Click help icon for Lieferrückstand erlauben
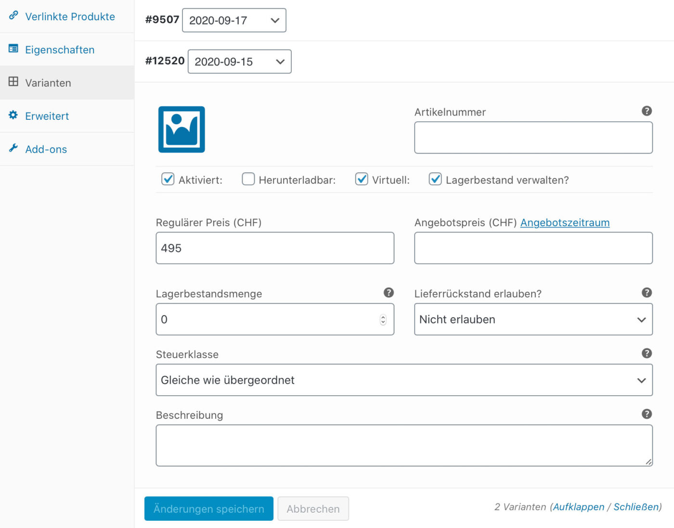This screenshot has height=528, width=674. 647,293
